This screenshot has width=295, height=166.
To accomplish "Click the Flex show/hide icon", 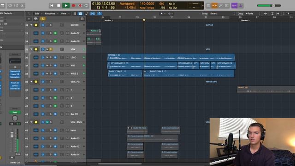I will tap(93, 13).
